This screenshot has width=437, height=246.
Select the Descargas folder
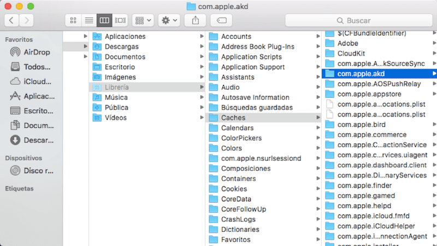(x=147, y=47)
